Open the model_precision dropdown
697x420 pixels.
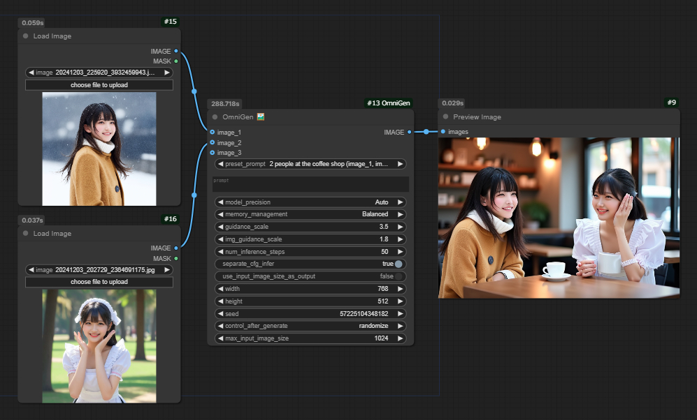(310, 202)
